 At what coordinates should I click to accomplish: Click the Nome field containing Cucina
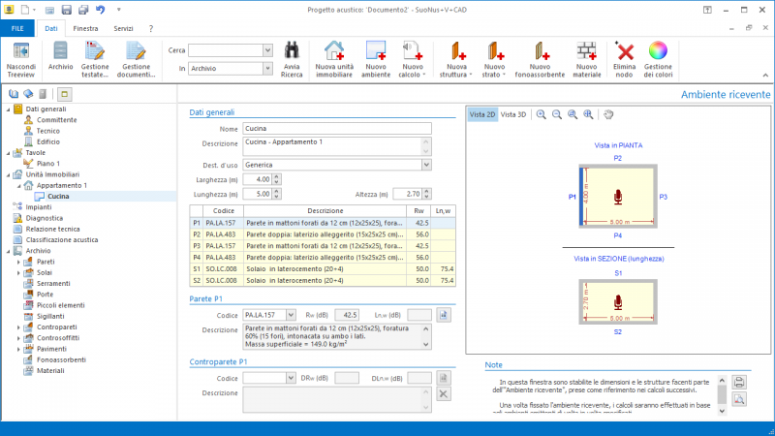(336, 129)
